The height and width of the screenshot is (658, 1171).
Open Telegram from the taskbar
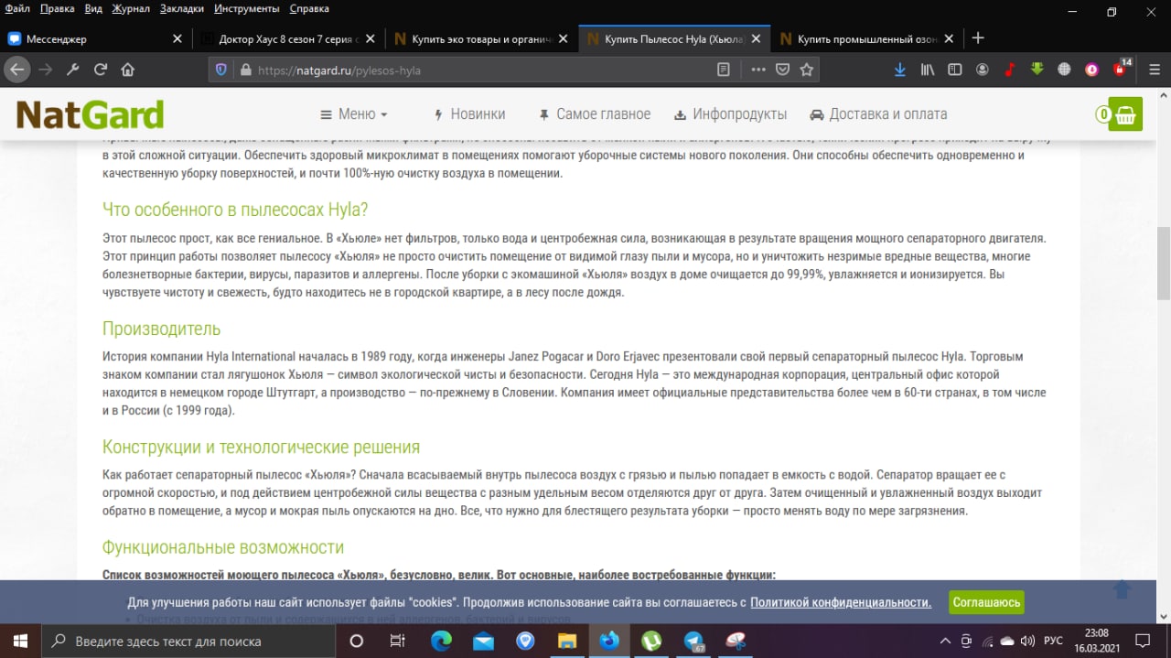coord(694,641)
